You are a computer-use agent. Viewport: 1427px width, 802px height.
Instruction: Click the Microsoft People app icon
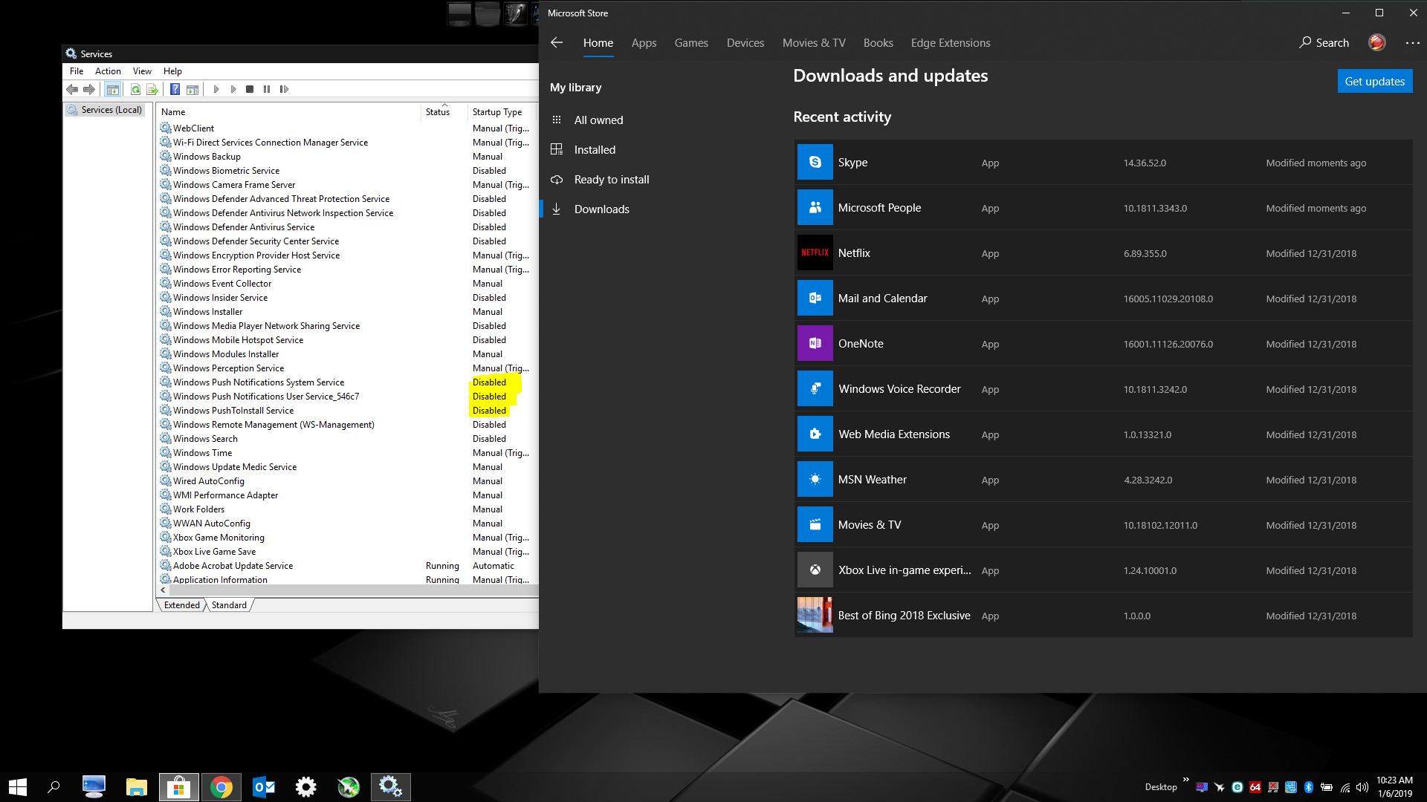[x=815, y=208]
